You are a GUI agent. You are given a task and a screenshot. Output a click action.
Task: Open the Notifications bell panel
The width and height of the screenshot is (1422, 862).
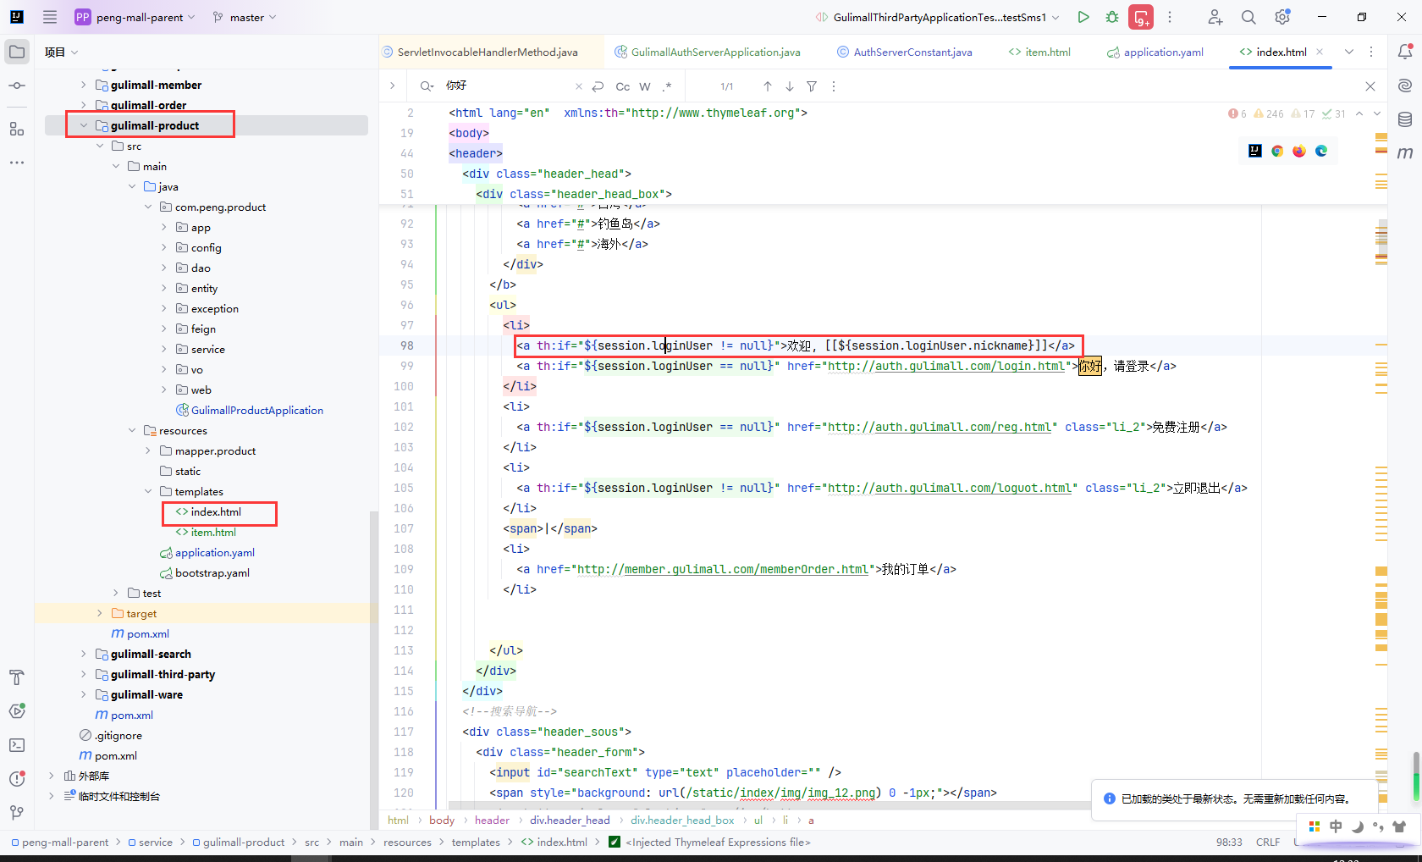click(x=1405, y=52)
